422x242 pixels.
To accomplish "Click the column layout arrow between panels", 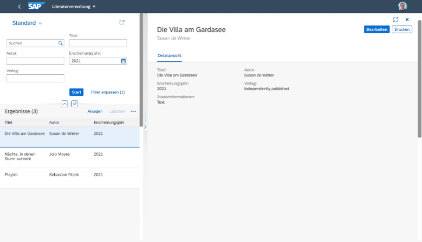I will coord(145,127).
